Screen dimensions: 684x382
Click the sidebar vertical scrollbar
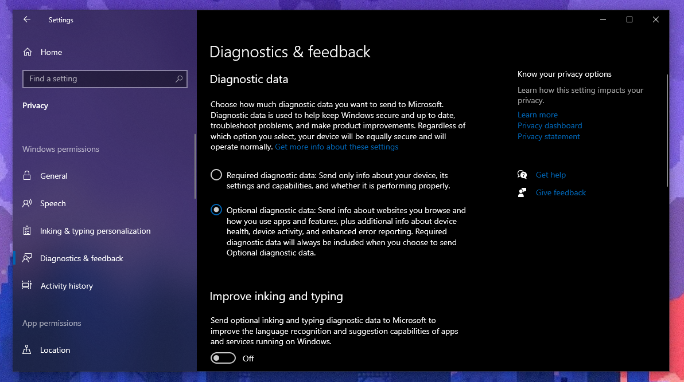[x=195, y=167]
